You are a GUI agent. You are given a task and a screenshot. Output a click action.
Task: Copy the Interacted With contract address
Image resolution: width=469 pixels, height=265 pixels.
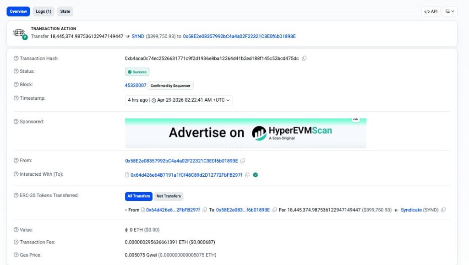tap(247, 175)
